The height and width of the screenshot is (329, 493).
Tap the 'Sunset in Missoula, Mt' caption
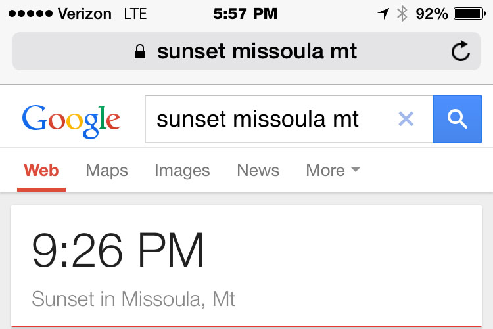pos(133,299)
